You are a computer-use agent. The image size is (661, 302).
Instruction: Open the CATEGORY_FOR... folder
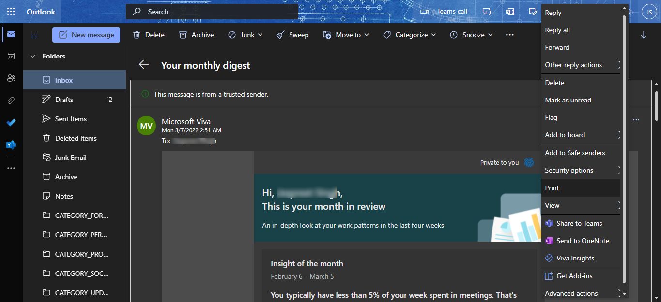click(x=75, y=216)
